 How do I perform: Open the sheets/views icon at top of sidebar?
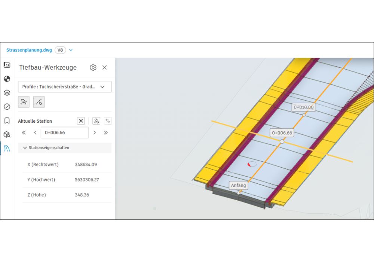7,65
